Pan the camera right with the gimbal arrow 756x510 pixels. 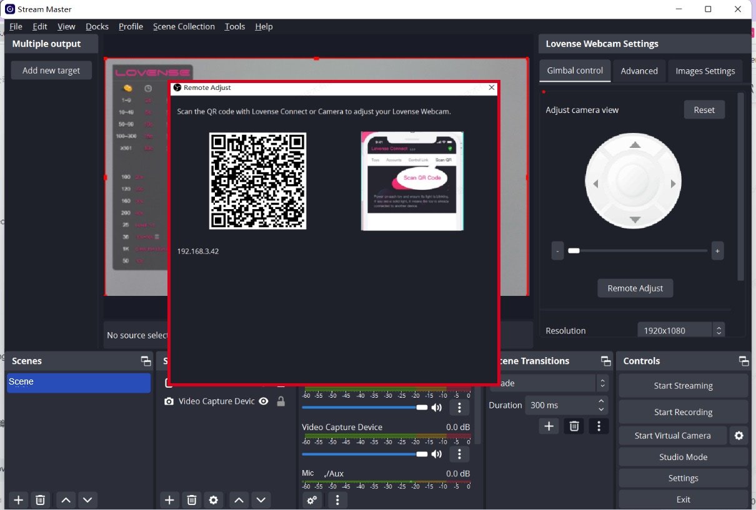coord(673,184)
